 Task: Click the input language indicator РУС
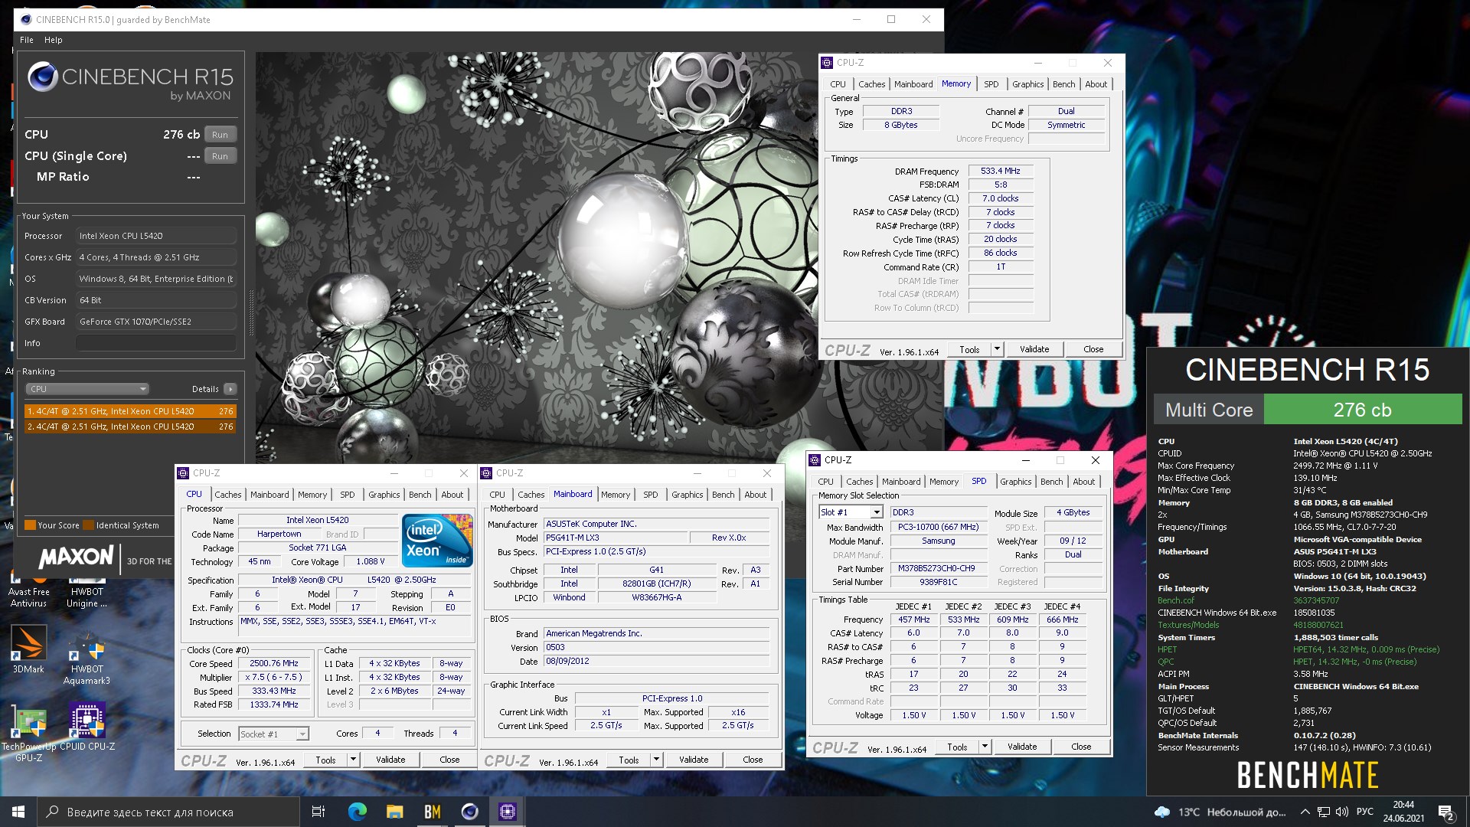click(x=1365, y=812)
